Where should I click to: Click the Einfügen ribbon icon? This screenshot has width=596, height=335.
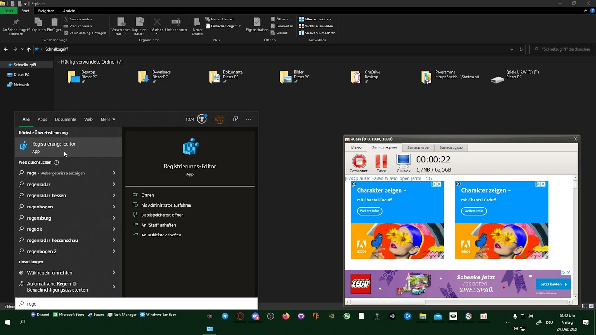click(x=54, y=25)
